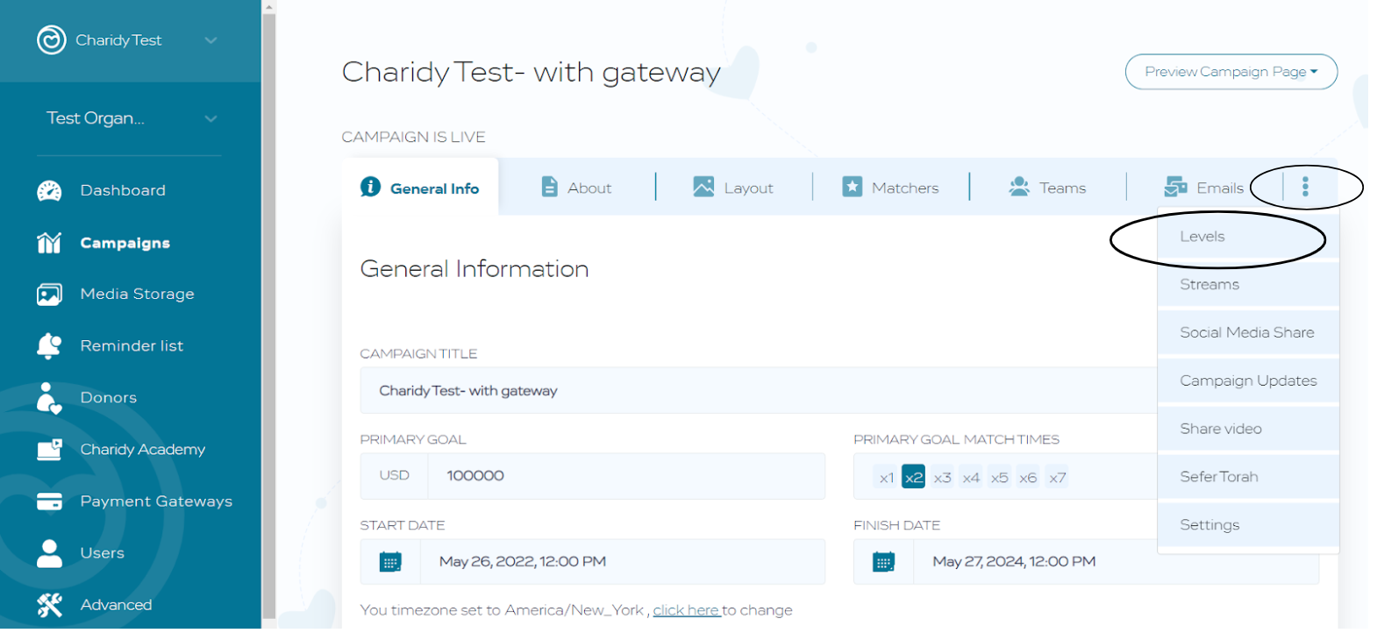
Task: Open Charidy Academy in the sidebar
Action: pos(142,450)
